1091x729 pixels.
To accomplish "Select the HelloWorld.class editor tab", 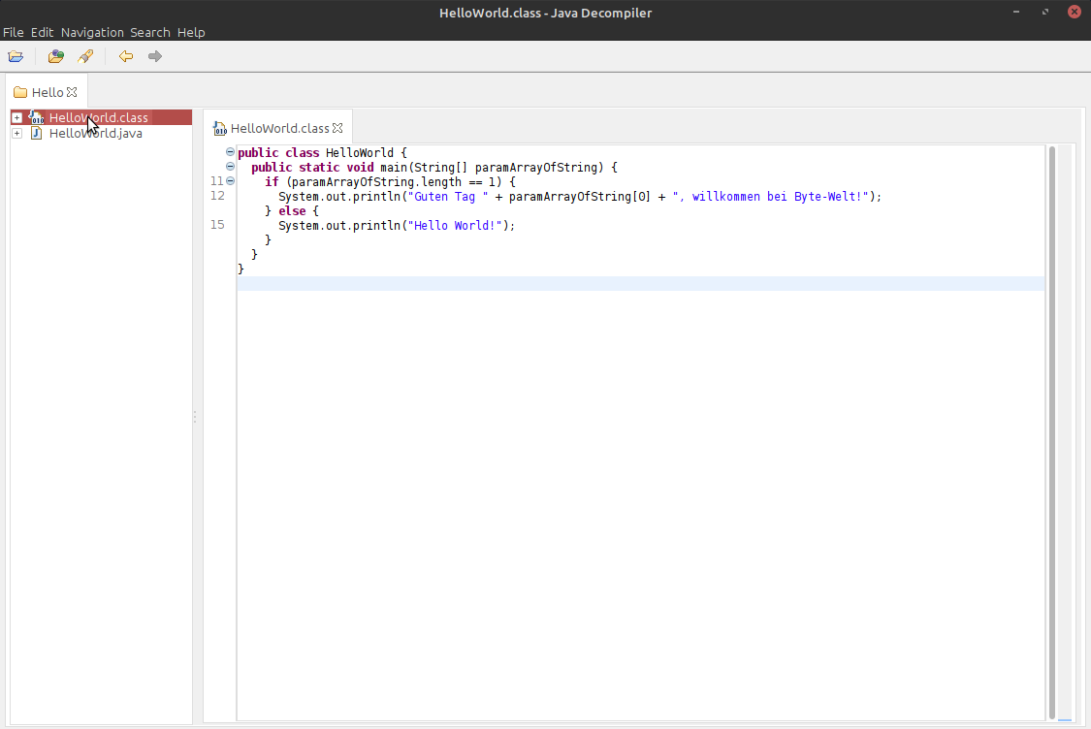I will (279, 128).
